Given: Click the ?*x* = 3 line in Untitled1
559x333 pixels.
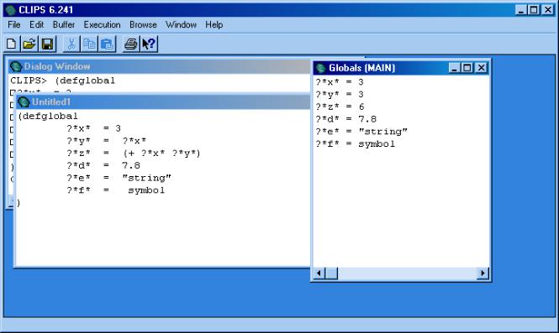Looking at the screenshot, I should [94, 128].
